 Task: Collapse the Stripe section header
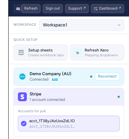69,97
